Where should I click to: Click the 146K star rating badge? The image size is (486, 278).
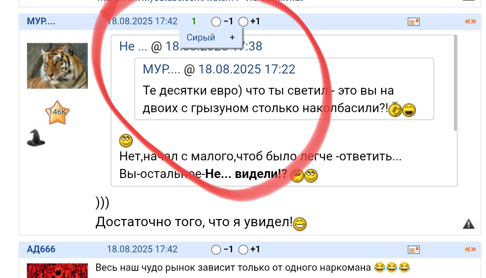tap(57, 112)
